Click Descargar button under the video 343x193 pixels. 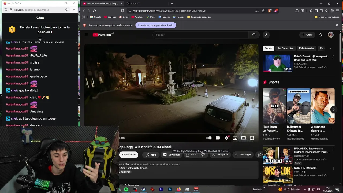243,155
